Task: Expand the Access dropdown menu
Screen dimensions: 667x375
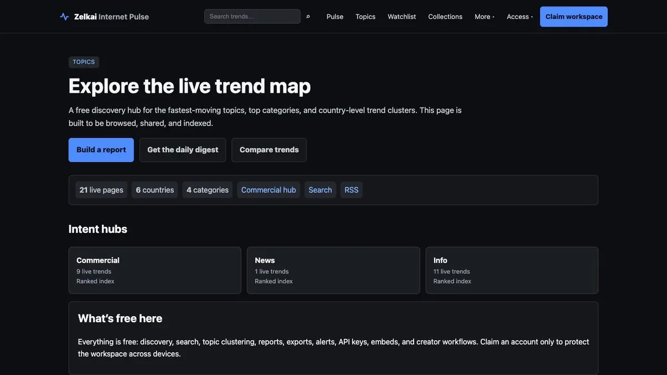Action: tap(520, 17)
